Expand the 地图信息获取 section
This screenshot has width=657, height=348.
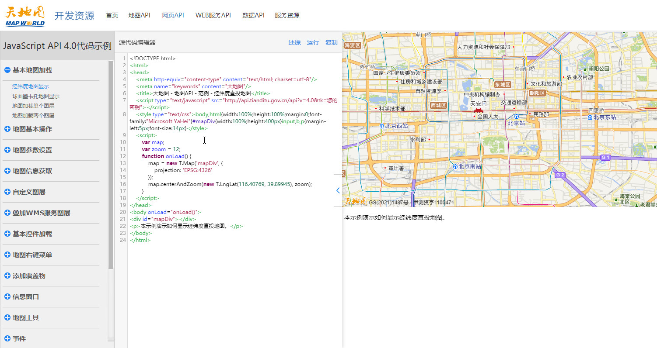point(7,171)
